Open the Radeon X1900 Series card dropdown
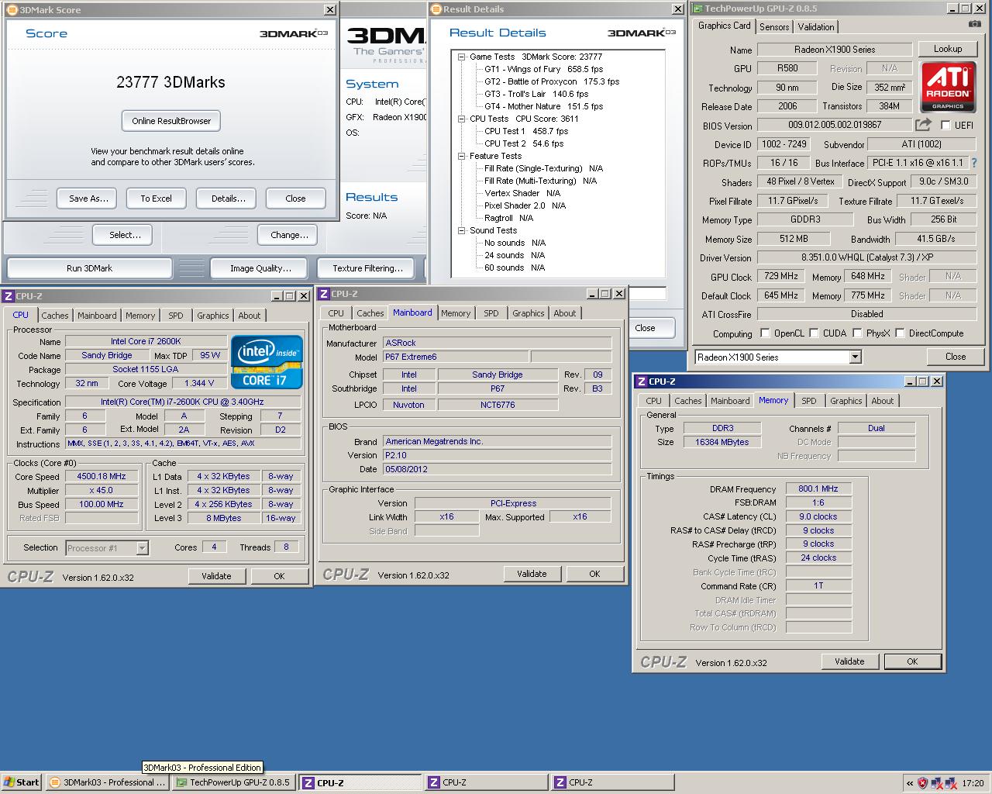 tap(855, 357)
